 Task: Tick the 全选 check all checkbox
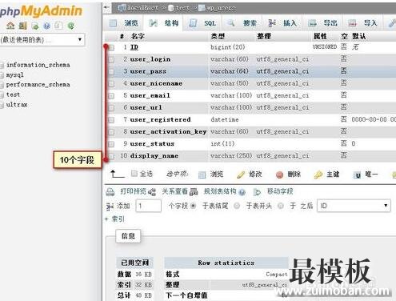pos(134,174)
